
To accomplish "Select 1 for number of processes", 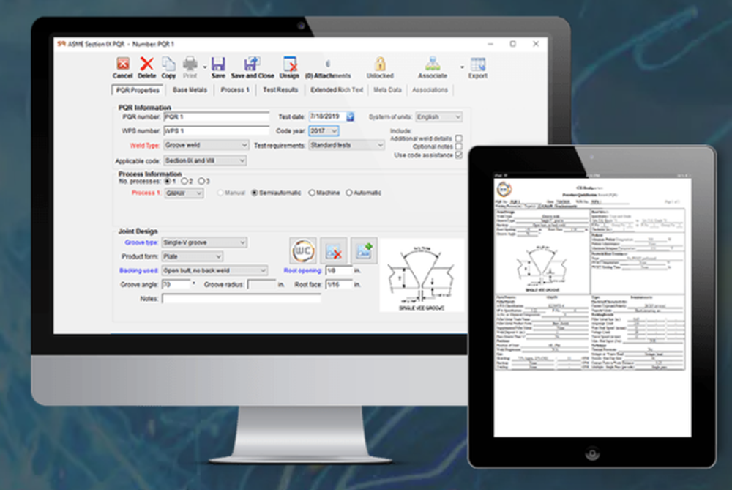I will 167,181.
